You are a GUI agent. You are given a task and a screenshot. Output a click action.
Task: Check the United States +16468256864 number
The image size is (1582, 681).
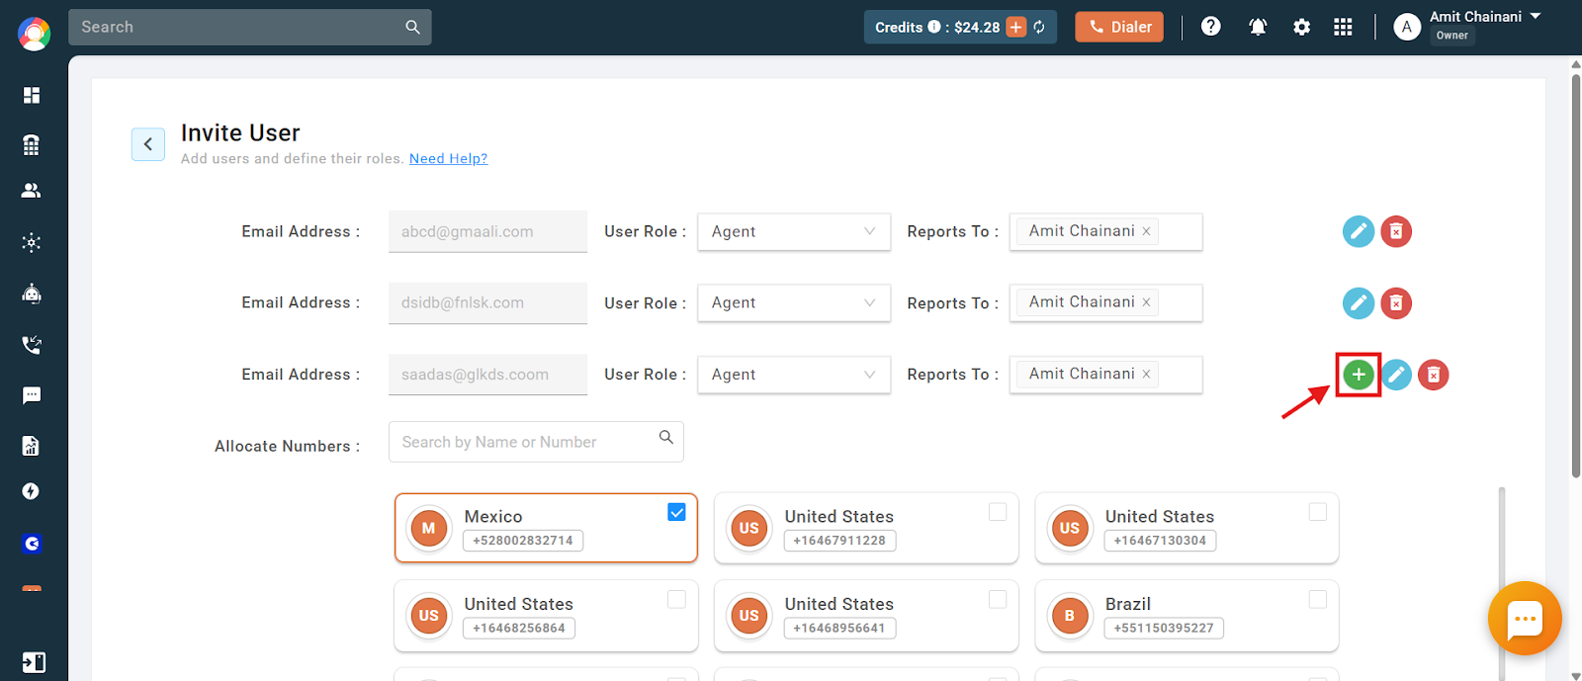point(676,599)
